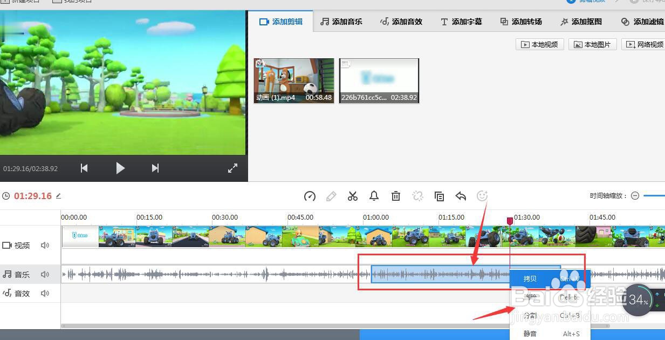Jump to the previous frame in preview

tap(84, 168)
